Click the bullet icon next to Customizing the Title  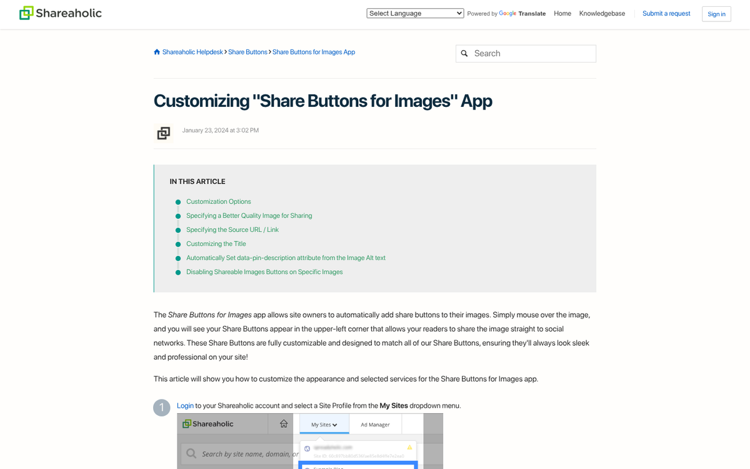(x=177, y=243)
